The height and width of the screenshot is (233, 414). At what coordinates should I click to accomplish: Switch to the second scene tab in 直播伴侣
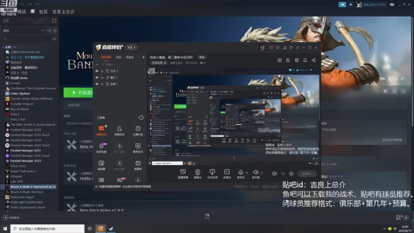pyautogui.click(x=119, y=57)
